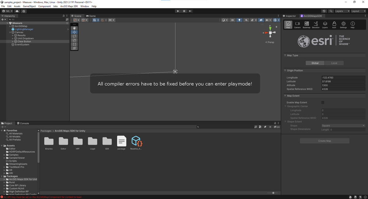This screenshot has height=199, width=368.
Task: Open the Gizmos dropdown arrow
Action: pos(278,20)
